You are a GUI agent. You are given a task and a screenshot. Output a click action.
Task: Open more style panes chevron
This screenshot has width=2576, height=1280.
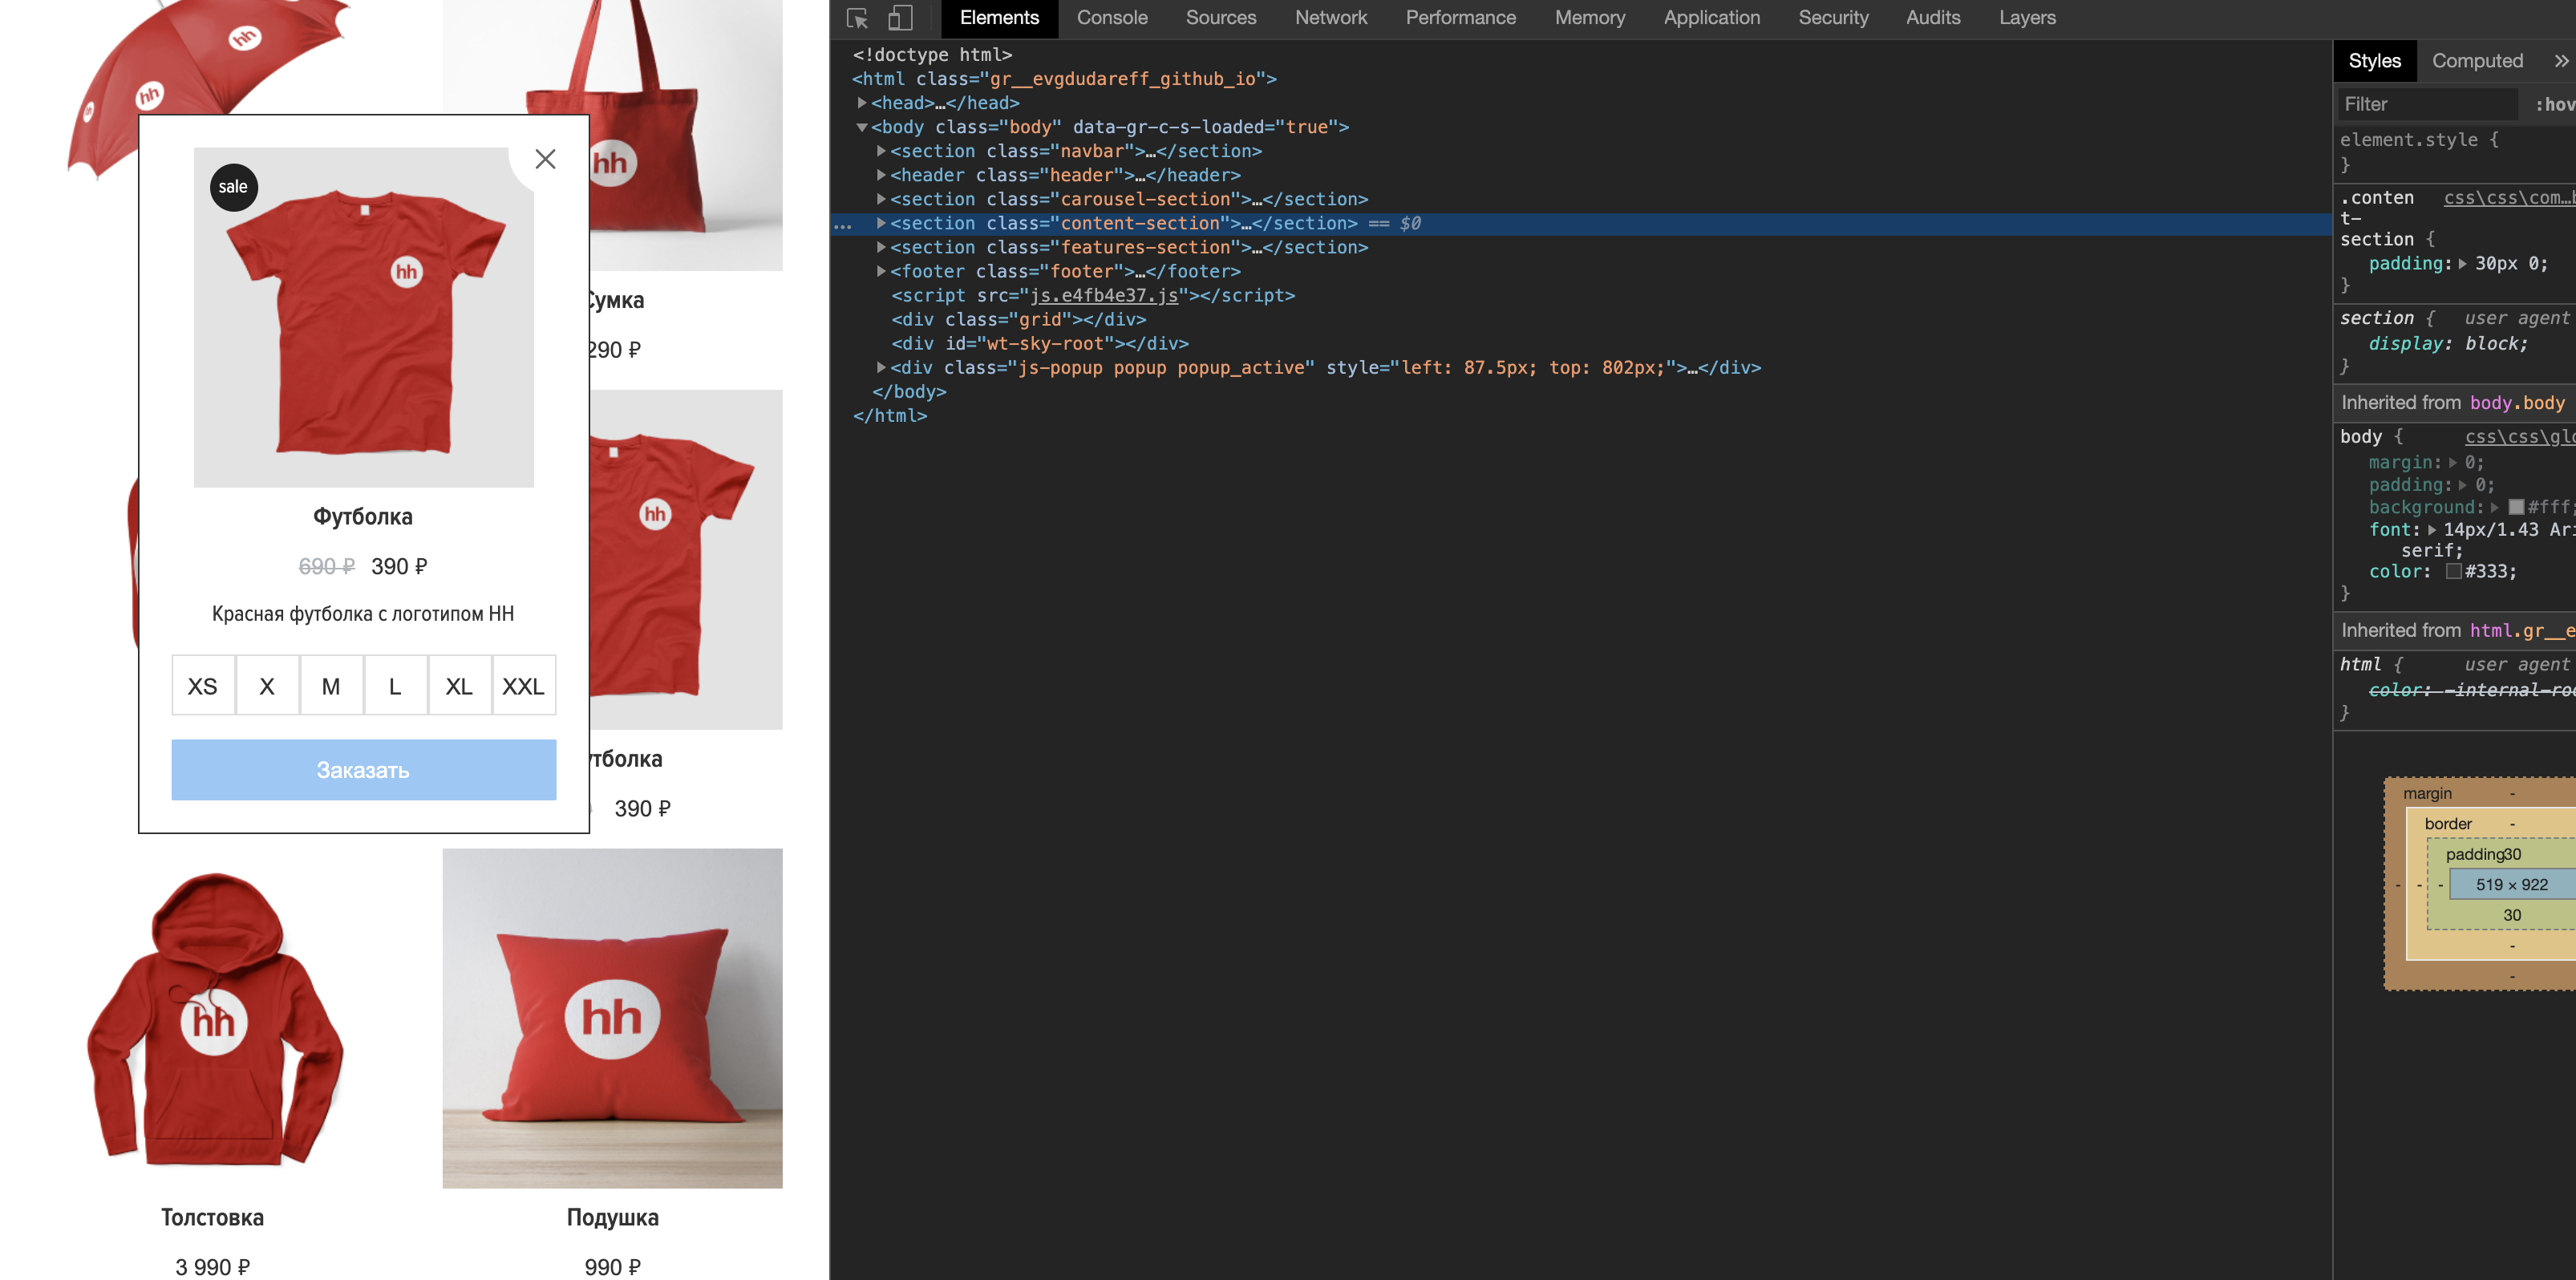(2560, 61)
